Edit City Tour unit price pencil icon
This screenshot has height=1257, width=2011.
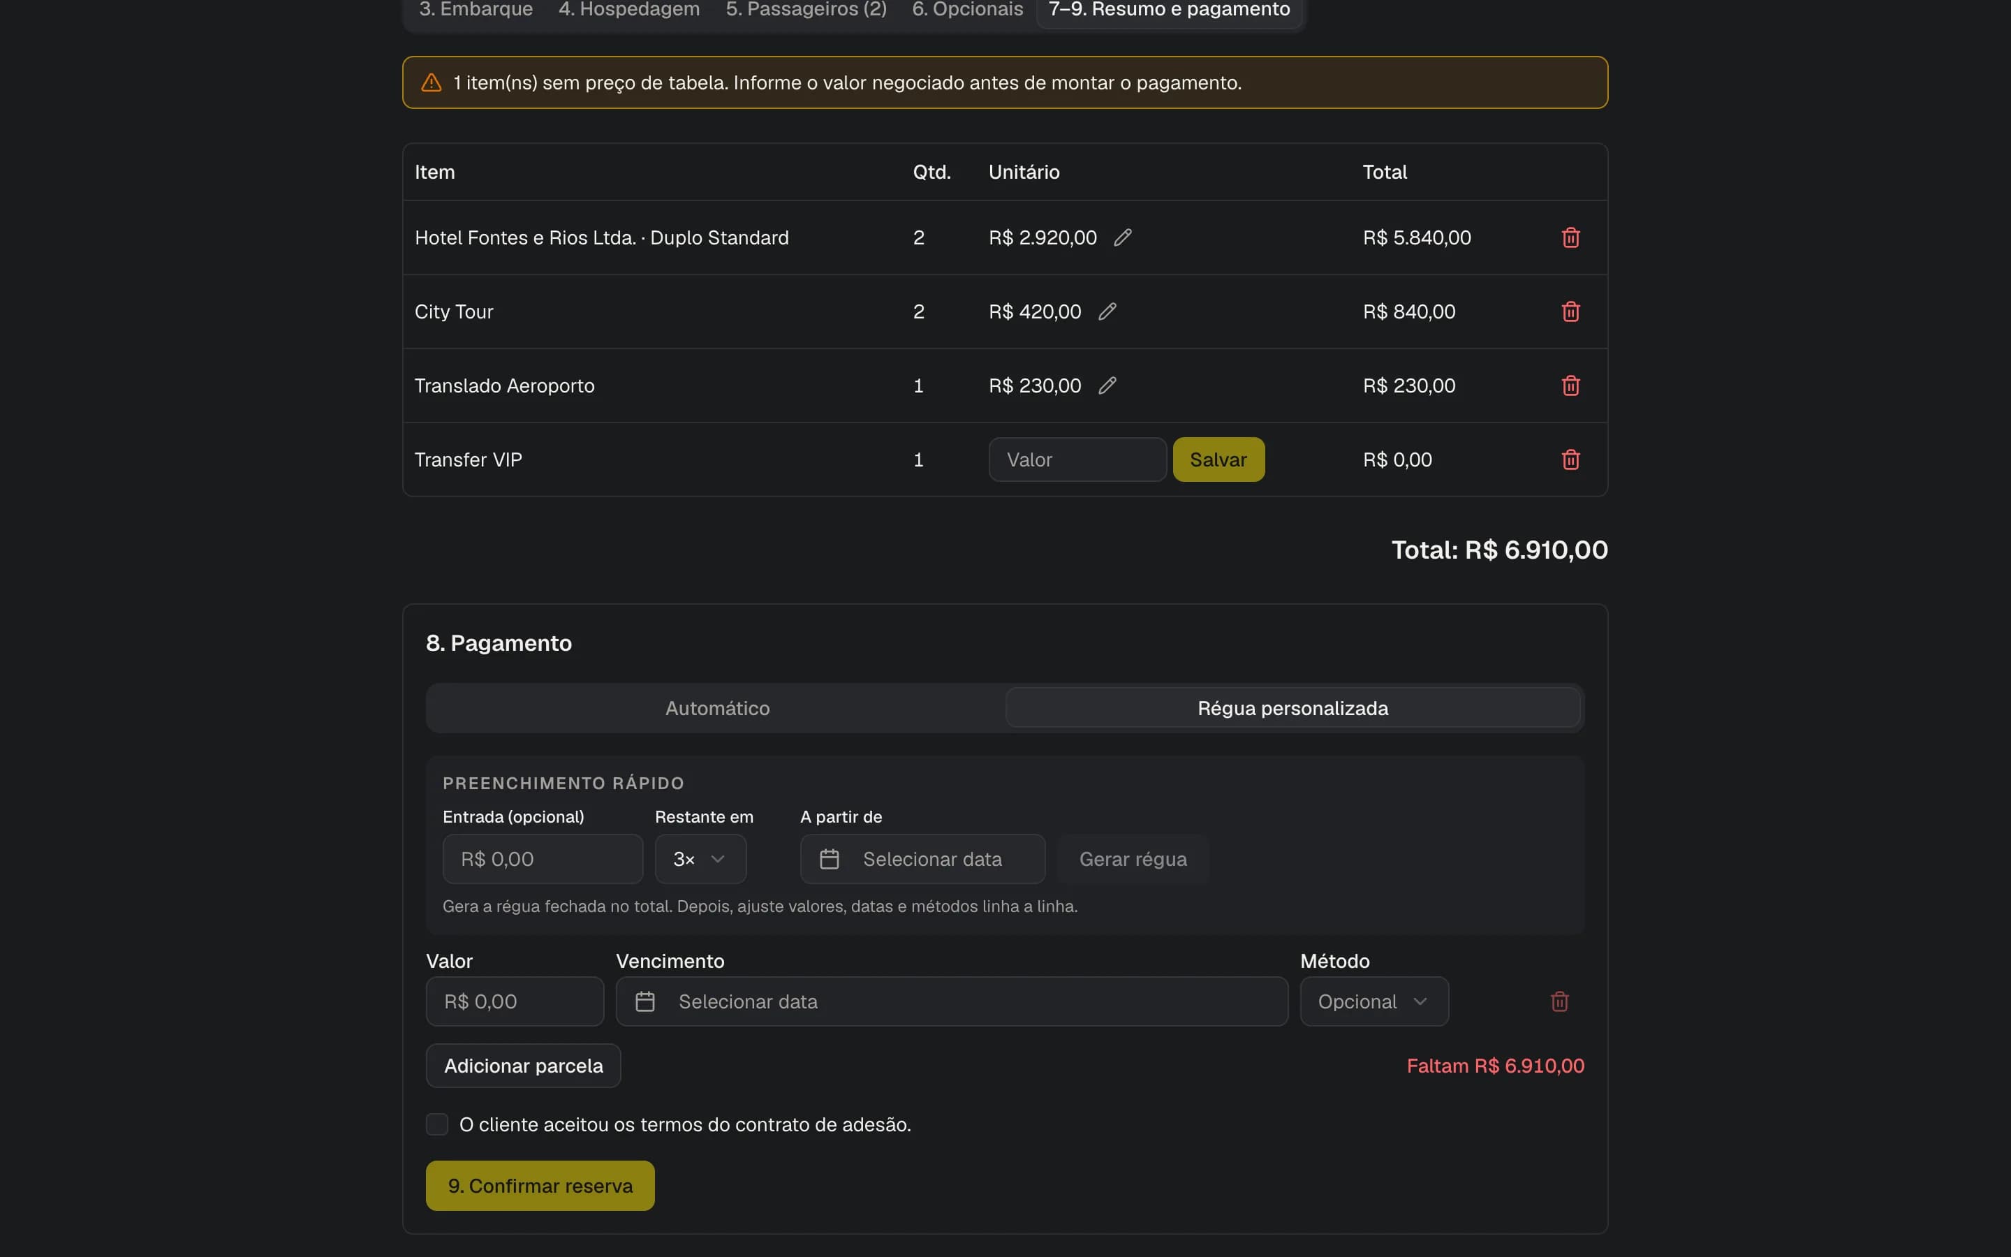(1107, 311)
